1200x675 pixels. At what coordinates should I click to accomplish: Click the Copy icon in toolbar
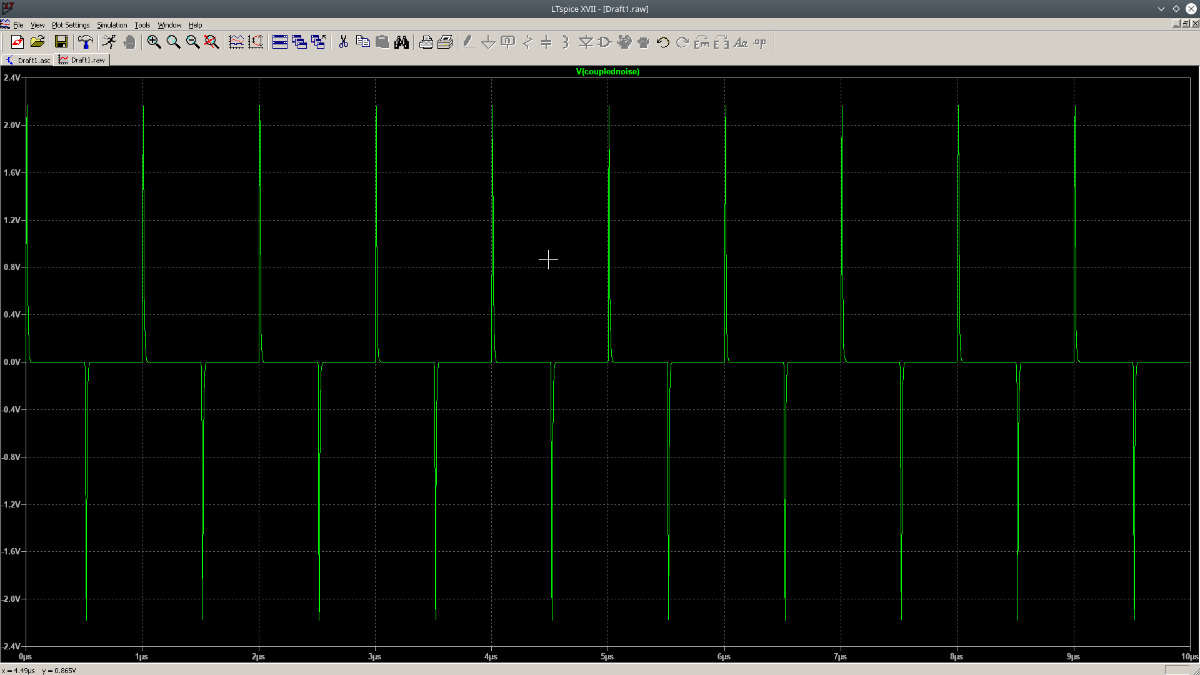(362, 42)
